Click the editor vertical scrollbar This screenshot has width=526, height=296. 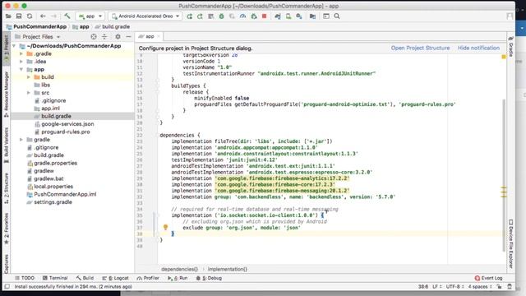(503, 174)
